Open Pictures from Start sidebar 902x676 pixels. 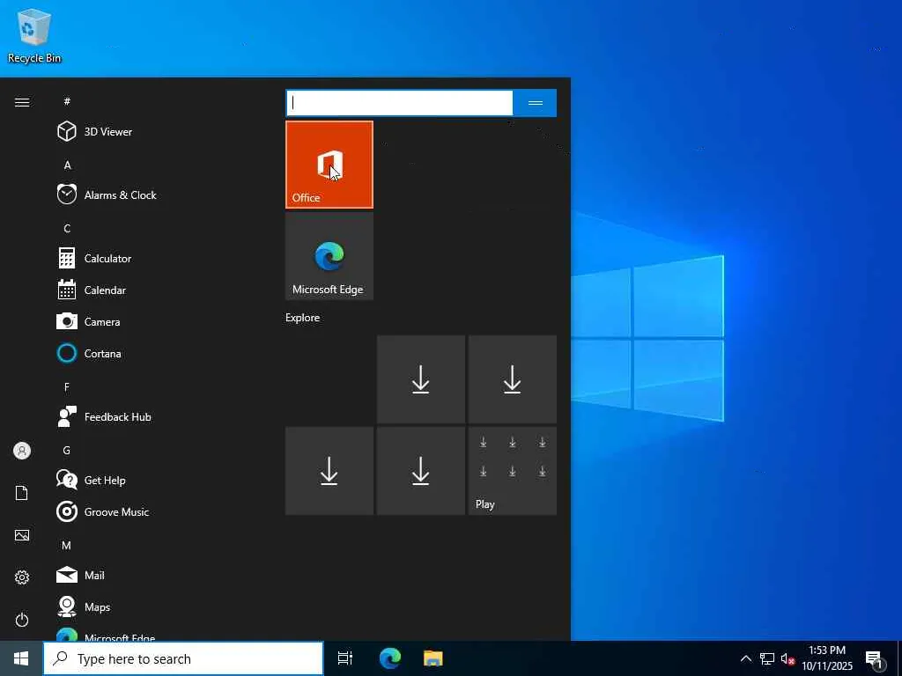(22, 535)
